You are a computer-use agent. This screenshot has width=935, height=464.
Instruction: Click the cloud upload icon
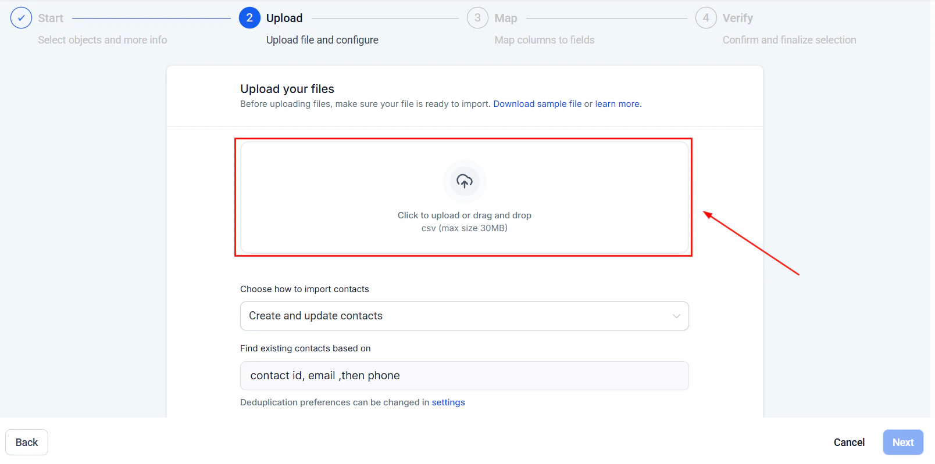[x=464, y=182]
